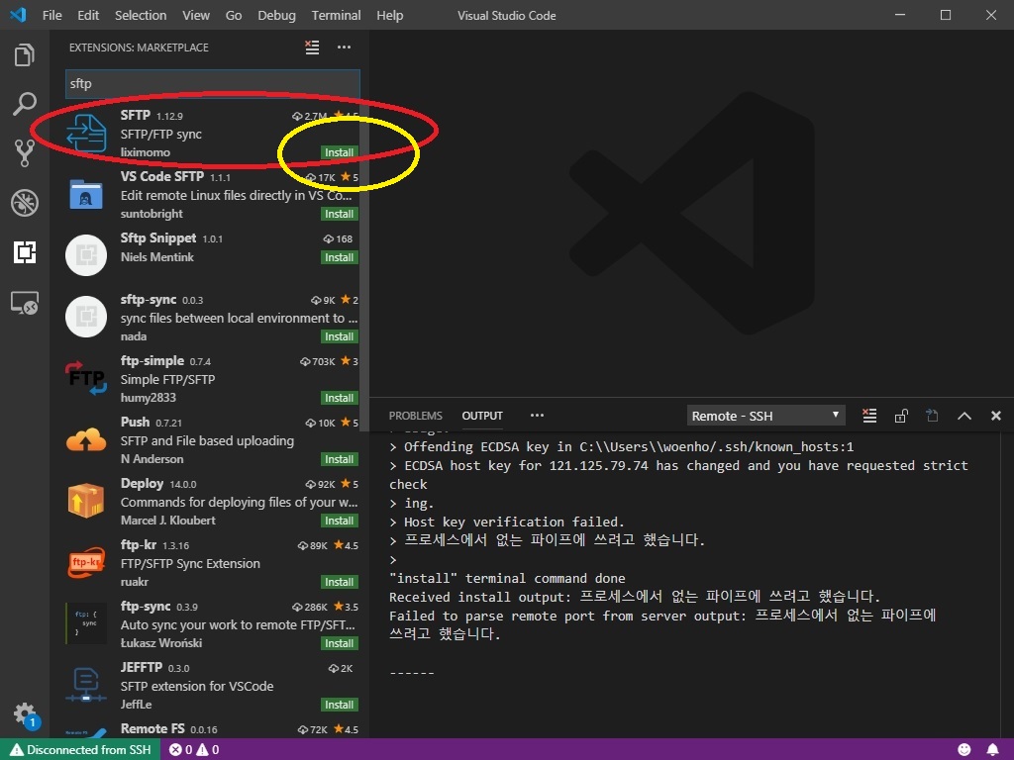The width and height of the screenshot is (1014, 760).
Task: Install the Push extension by N Anderson
Action: click(x=339, y=459)
